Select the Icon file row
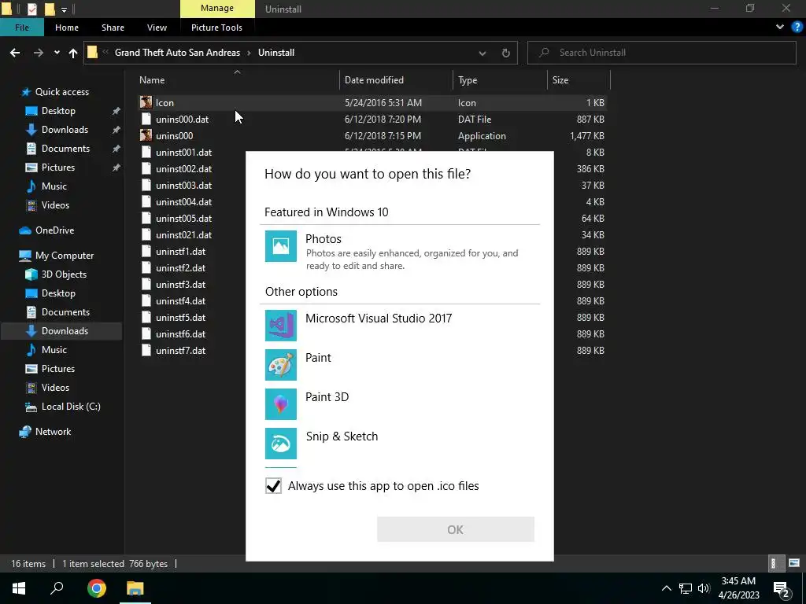The image size is (806, 604). coord(372,103)
